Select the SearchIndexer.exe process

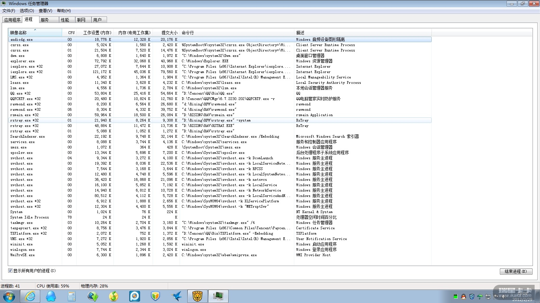pos(220,136)
